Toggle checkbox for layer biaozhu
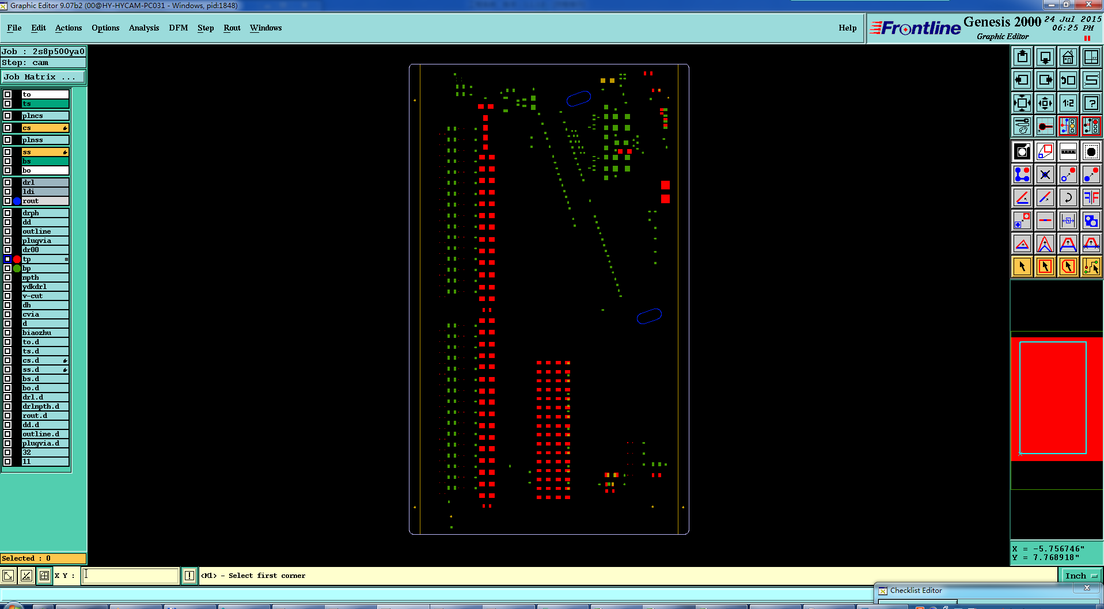Viewport: 1104px width, 609px height. [7, 333]
